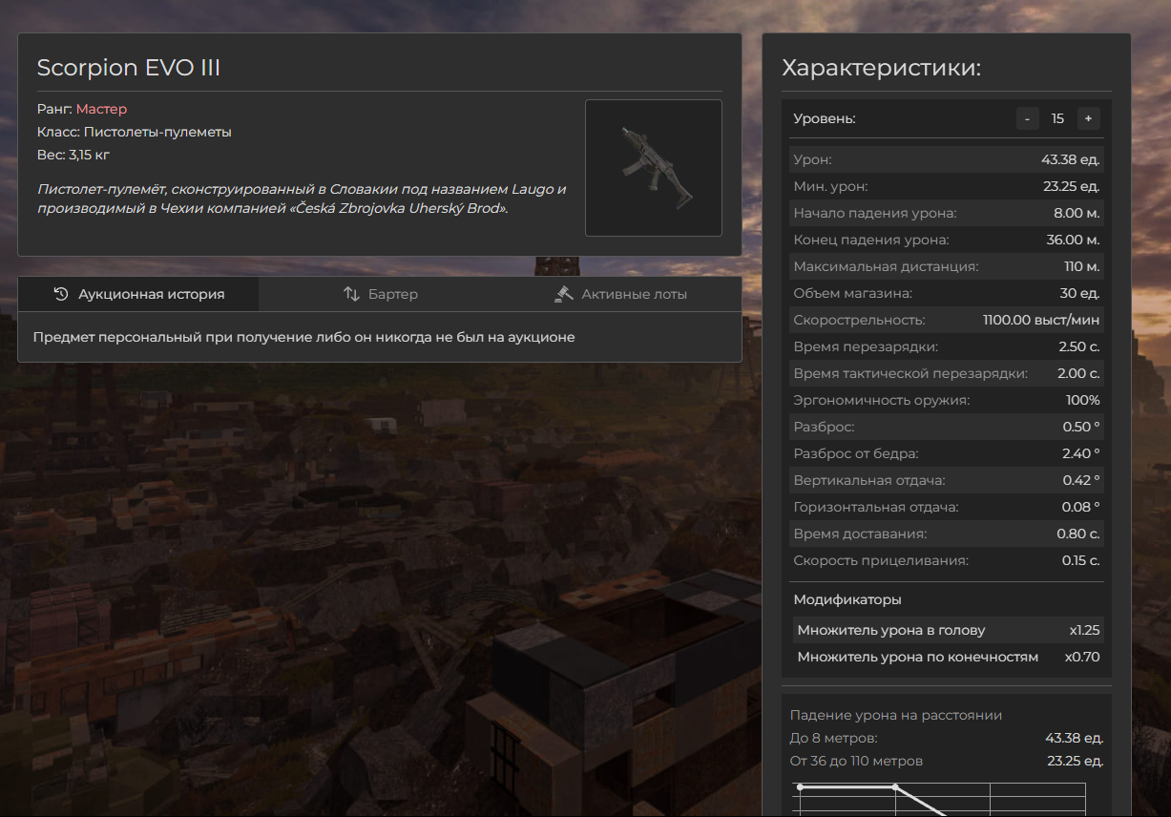Click the auction gavel icon

564,294
